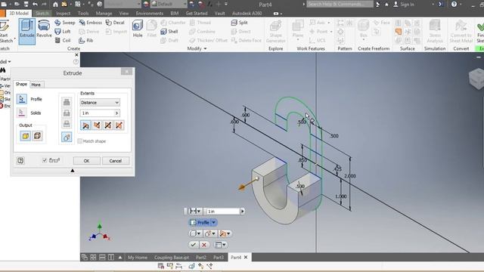Open mini-toolbar Profile dropdown
Screen dimensions: 484x272
pos(213,222)
